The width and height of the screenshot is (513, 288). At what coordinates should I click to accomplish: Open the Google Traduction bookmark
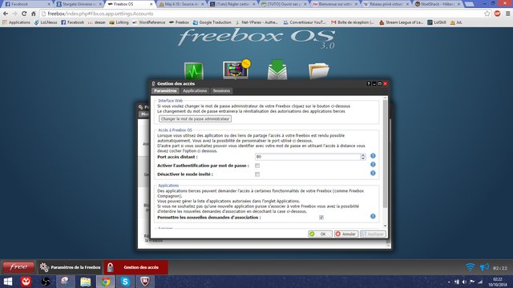pyautogui.click(x=212, y=22)
